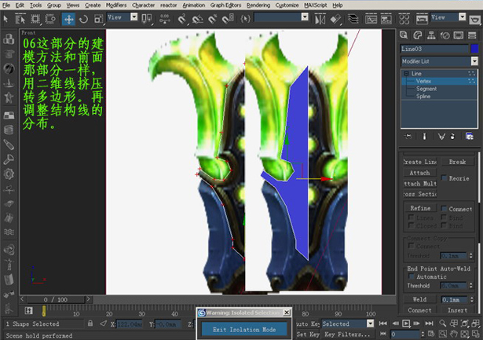The height and width of the screenshot is (340, 483).
Task: Click the Weld button
Action: click(x=420, y=299)
